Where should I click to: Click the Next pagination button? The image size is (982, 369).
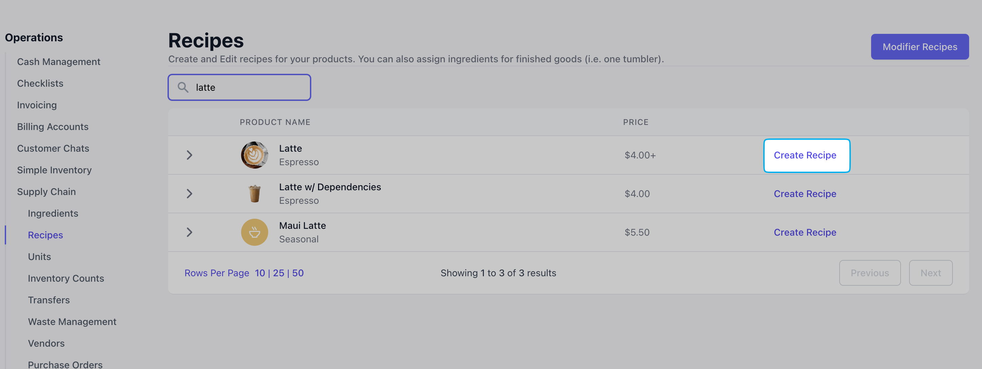930,273
